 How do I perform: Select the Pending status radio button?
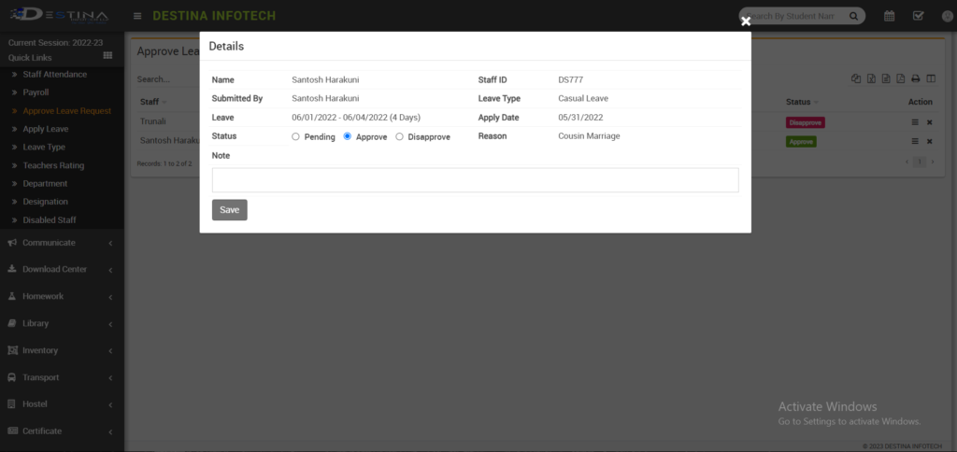(296, 136)
